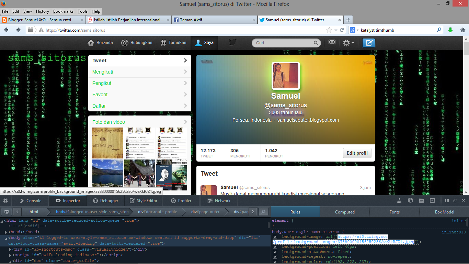Click the site identity warning icon in URL bar
469x264 pixels.
[x=41, y=30]
